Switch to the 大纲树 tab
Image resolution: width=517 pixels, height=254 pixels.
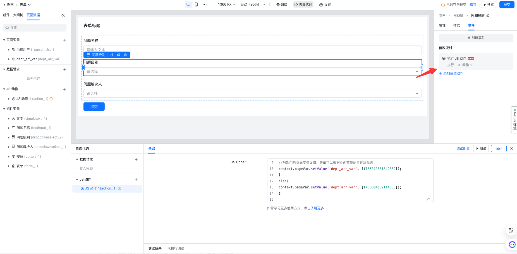click(x=18, y=15)
